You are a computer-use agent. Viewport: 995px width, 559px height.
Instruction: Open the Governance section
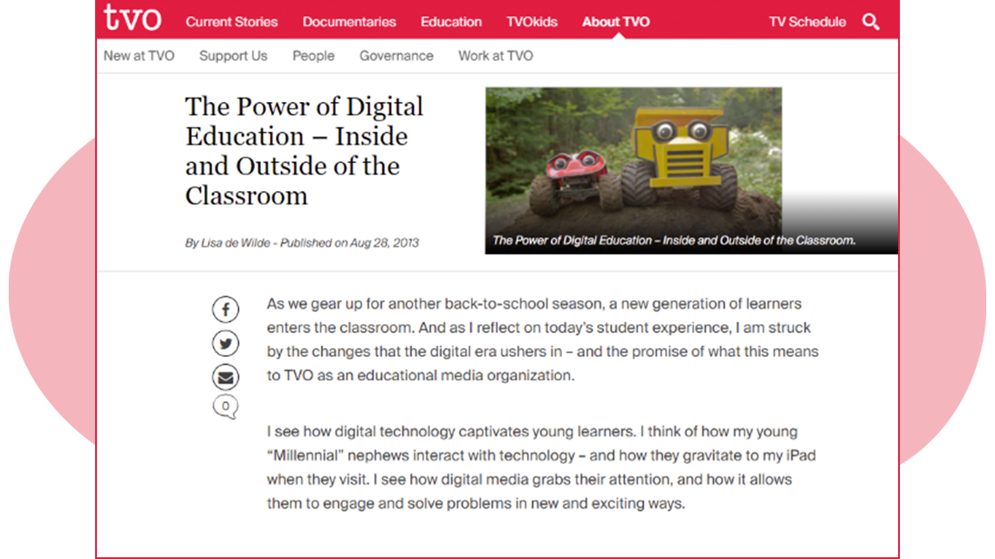pyautogui.click(x=396, y=56)
